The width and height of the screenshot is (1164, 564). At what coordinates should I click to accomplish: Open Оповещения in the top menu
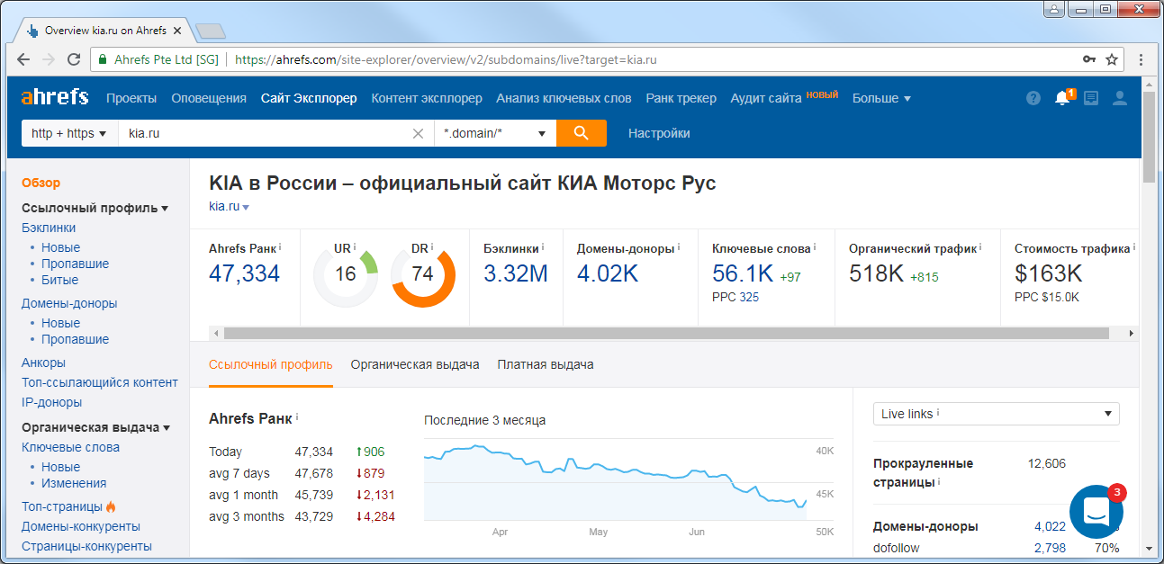point(209,98)
